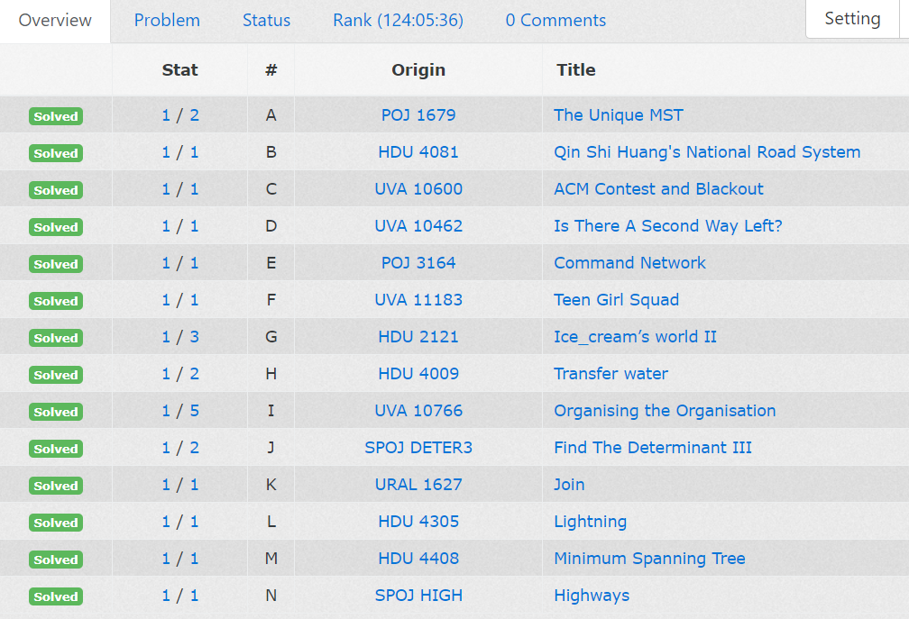Viewport: 909px width, 619px height.
Task: Click the Title column header
Action: (575, 70)
